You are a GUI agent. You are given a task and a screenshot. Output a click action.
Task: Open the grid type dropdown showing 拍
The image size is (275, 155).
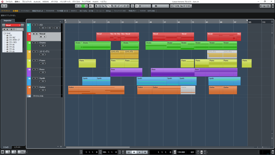tap(161, 6)
